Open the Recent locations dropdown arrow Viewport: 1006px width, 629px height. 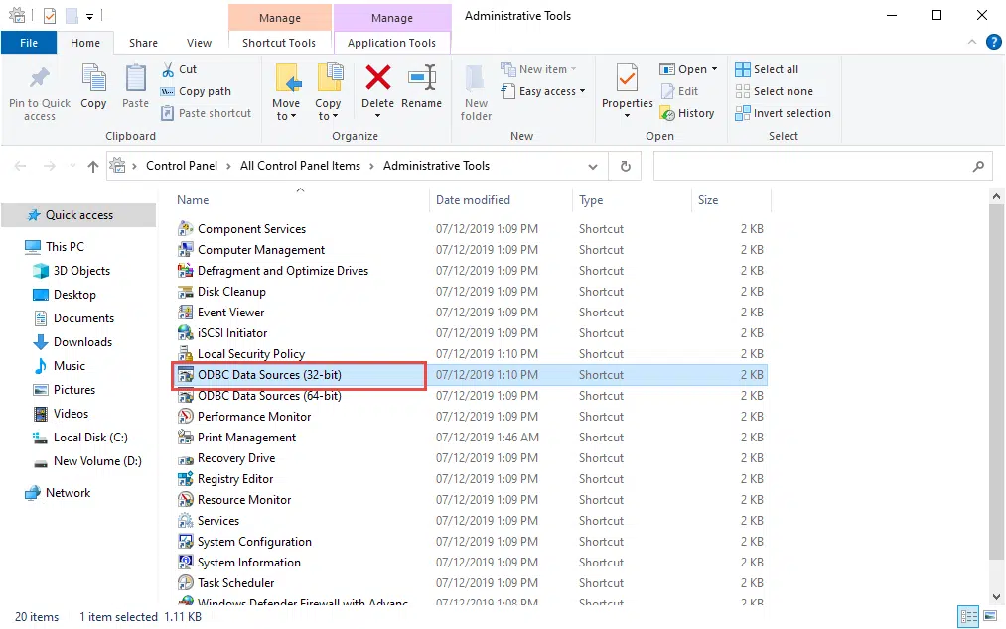pos(72,166)
